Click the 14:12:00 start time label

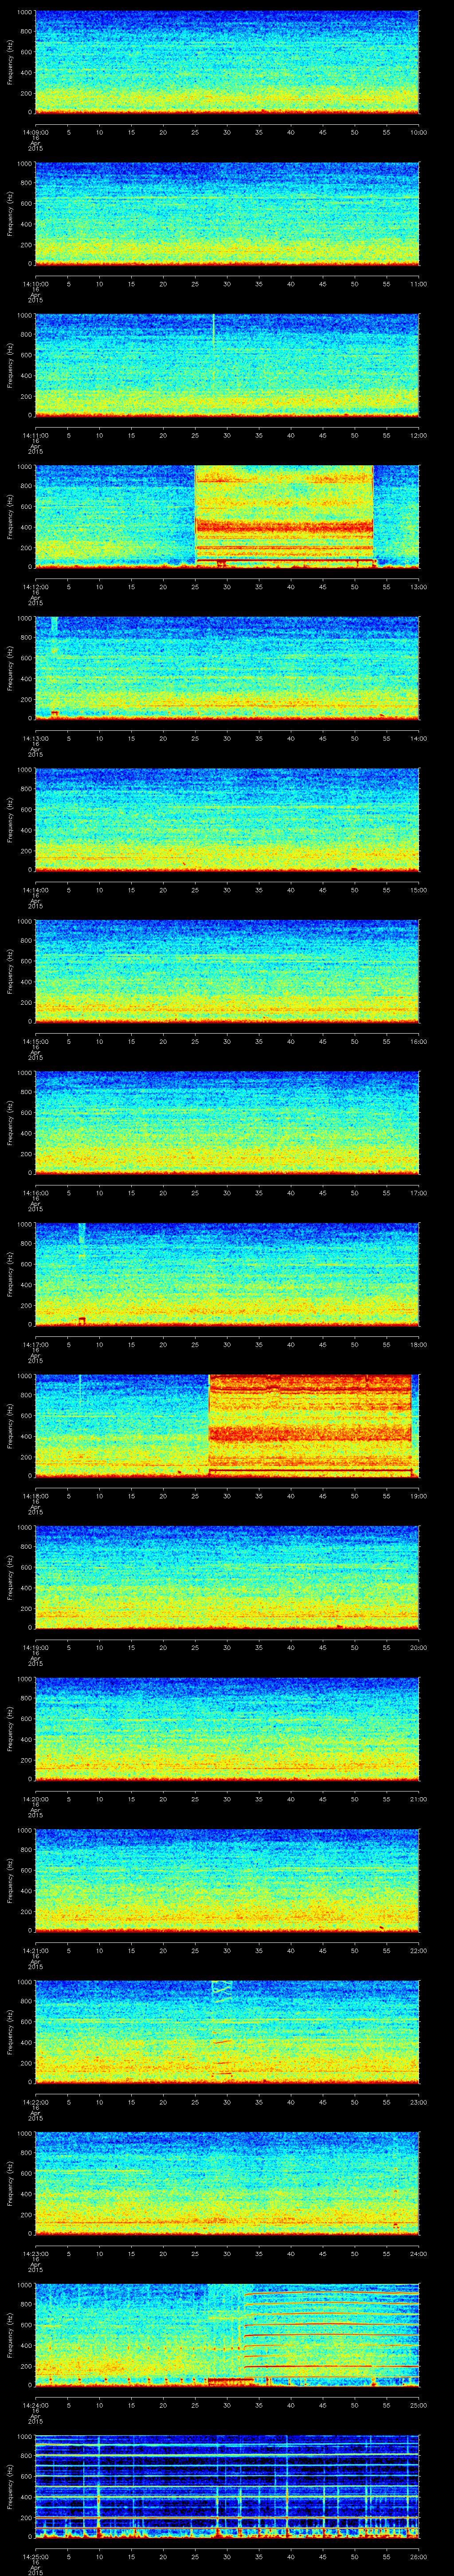35,587
